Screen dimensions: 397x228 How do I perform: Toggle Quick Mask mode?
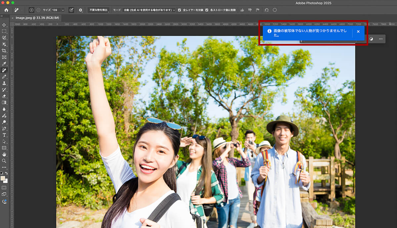4,187
